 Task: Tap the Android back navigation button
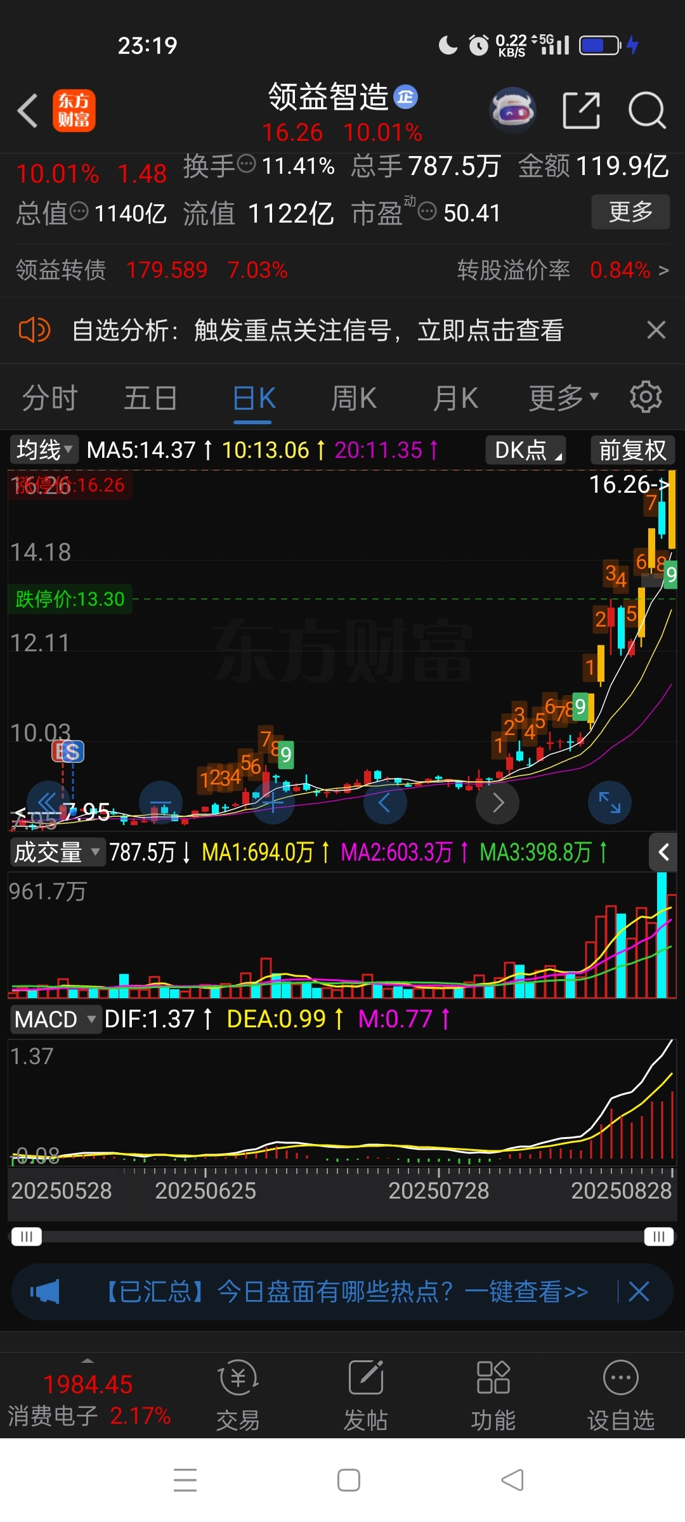coord(512,1480)
